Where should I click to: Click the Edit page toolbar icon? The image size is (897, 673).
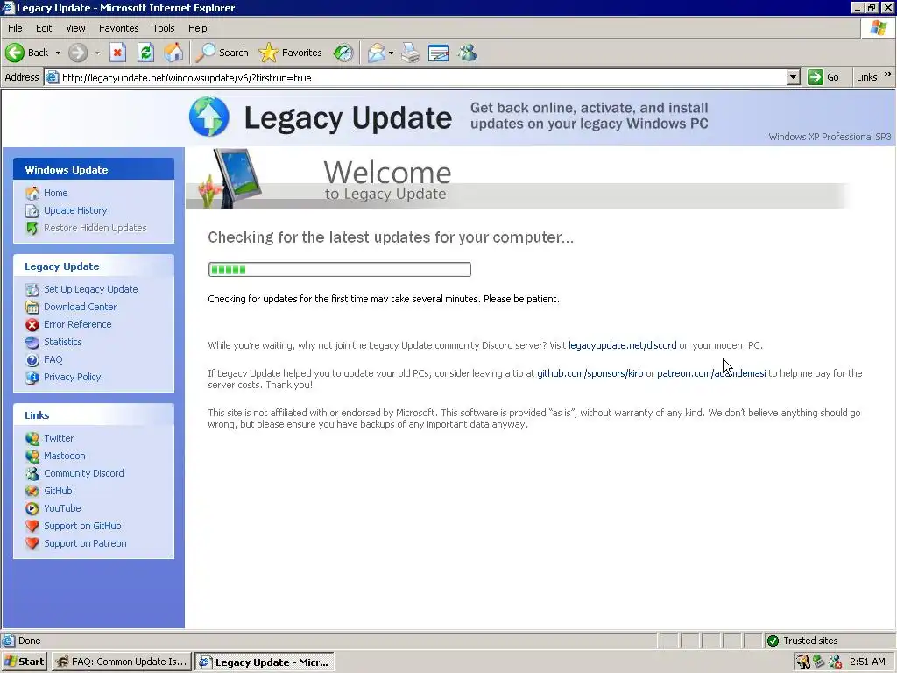click(438, 53)
